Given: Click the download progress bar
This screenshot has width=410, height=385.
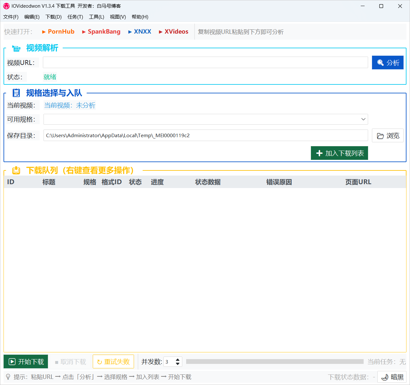Looking at the screenshot, I should (x=275, y=361).
